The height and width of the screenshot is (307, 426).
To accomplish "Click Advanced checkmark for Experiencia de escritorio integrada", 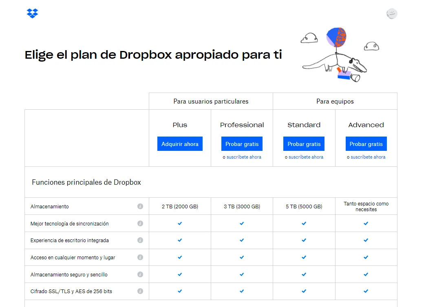I will [366, 240].
